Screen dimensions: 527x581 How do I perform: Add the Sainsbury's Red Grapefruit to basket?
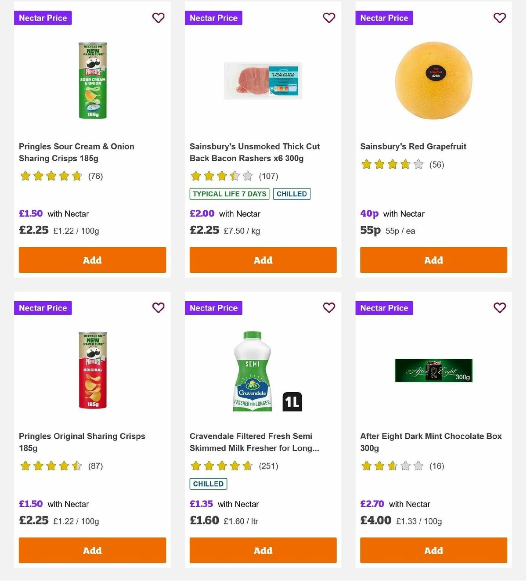click(433, 260)
